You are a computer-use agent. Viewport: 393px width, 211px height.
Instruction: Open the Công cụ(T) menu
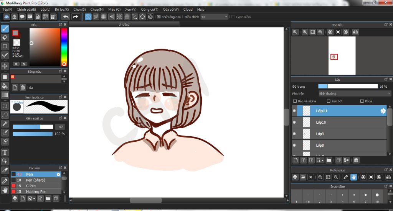click(x=149, y=9)
